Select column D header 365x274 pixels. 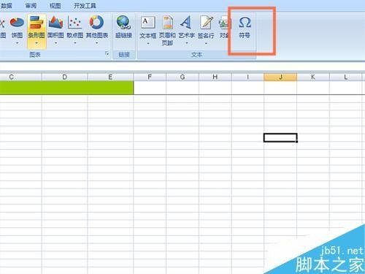64,77
